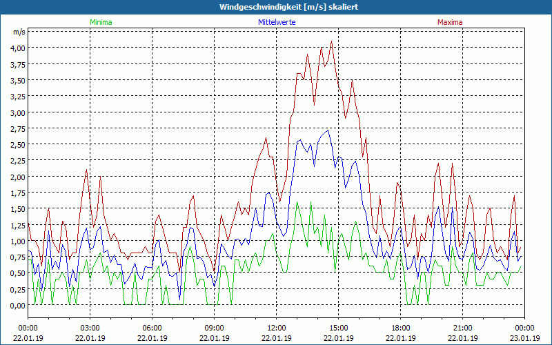The image size is (552, 345).
Task: Click the 0,25 y-axis value
Action: click(x=18, y=290)
